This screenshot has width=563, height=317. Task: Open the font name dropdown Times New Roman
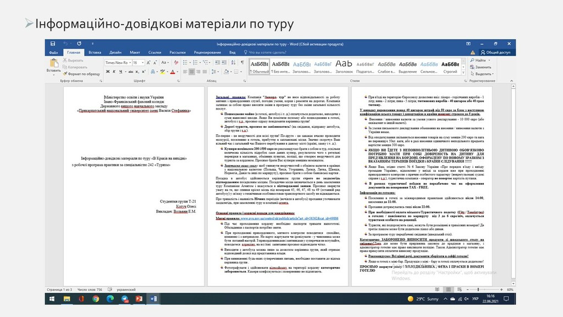[x=129, y=63]
